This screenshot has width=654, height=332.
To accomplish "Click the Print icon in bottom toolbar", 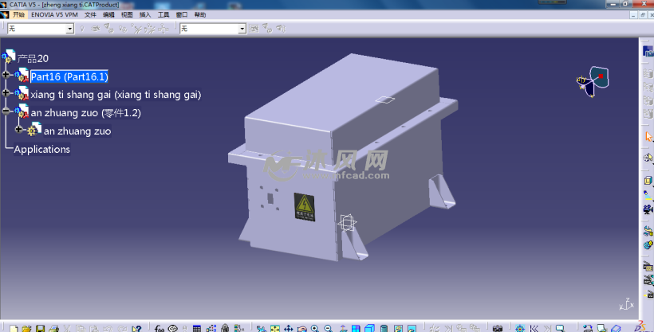I will [53, 328].
